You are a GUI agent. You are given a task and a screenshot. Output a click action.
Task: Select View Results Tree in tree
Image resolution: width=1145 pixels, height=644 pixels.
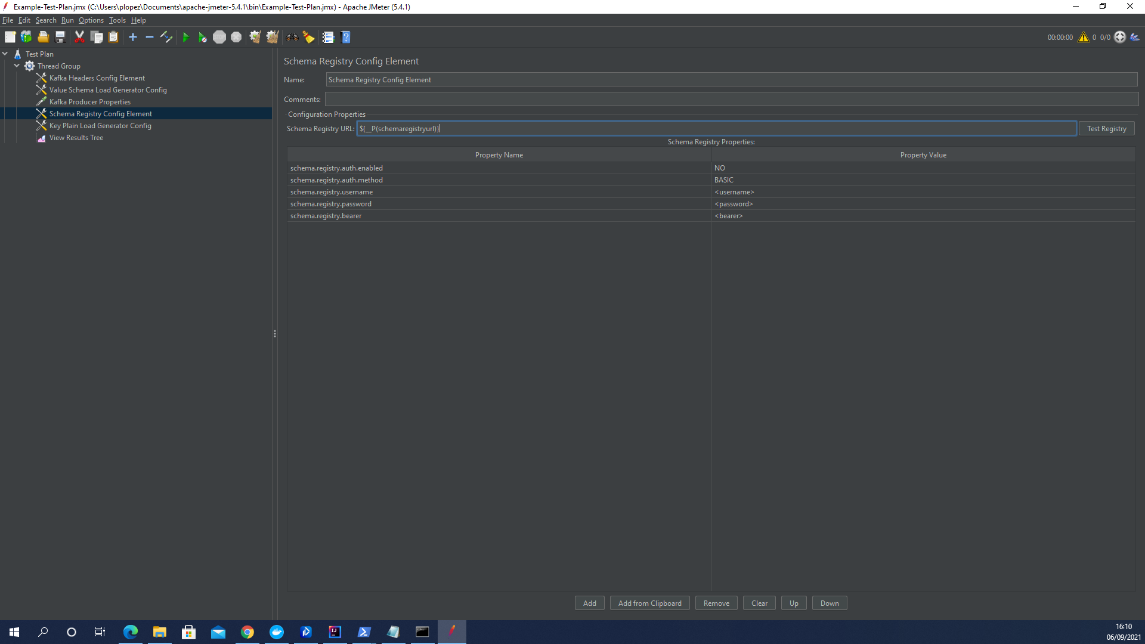(x=76, y=138)
